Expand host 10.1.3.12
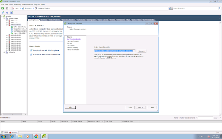 [7, 21]
